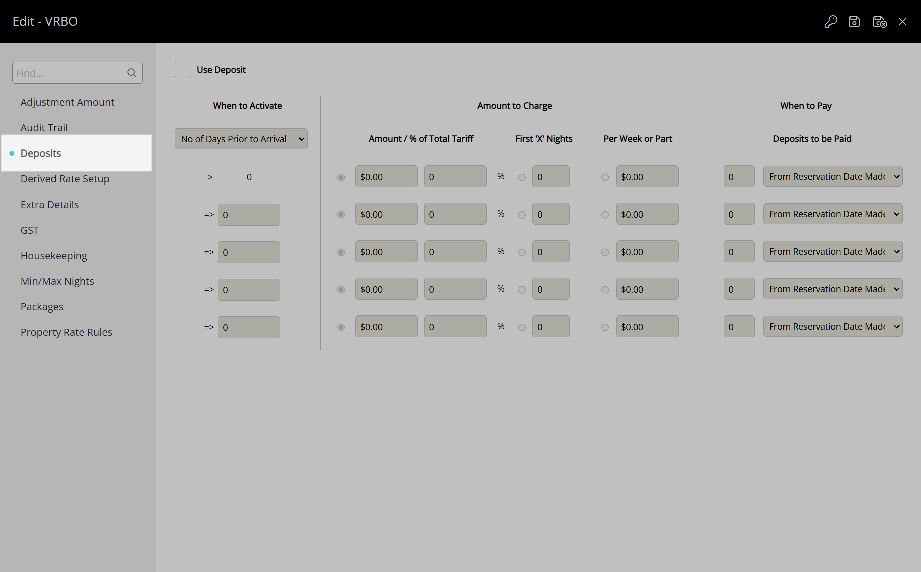
Task: Click the When to Pay heading
Action: [806, 106]
